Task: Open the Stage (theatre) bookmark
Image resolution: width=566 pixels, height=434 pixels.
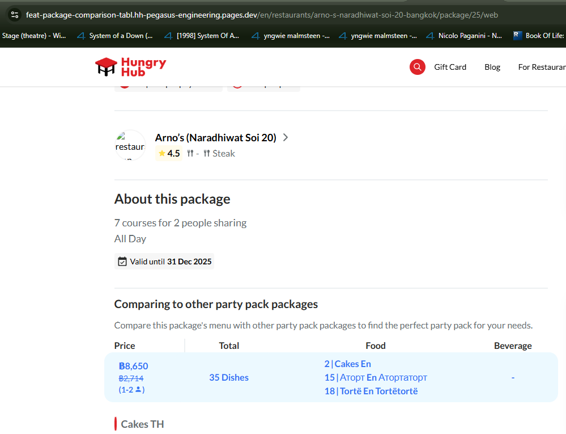Action: 34,36
